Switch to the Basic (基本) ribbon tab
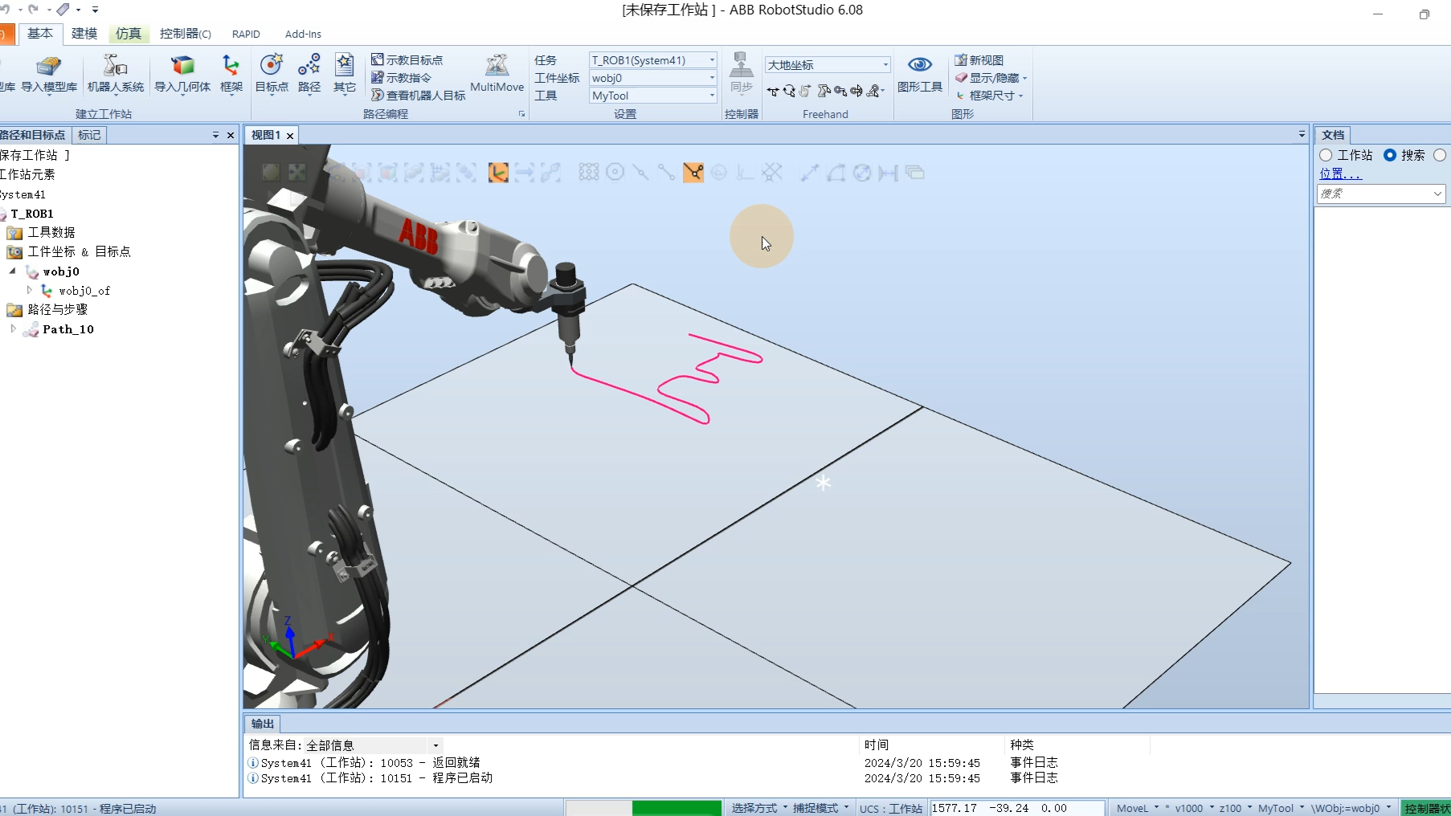Screen dimensions: 1451x816 click(x=39, y=34)
